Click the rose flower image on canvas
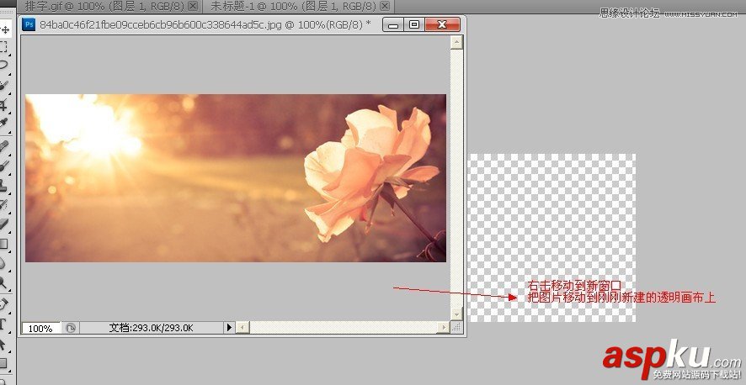Image resolution: width=746 pixels, height=385 pixels. point(236,178)
